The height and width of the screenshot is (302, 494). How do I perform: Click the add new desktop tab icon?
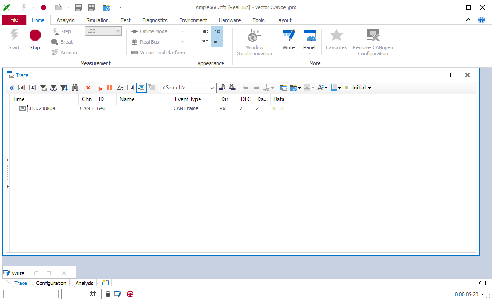pos(106,283)
